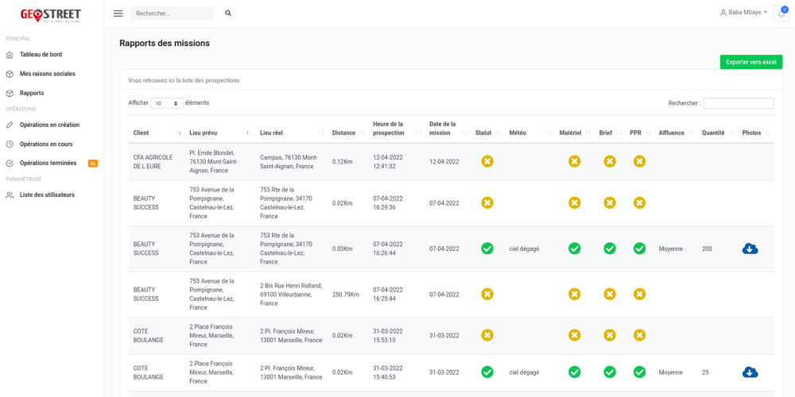Click the GeoStreet logo
This screenshot has width=795, height=397.
tap(51, 14)
